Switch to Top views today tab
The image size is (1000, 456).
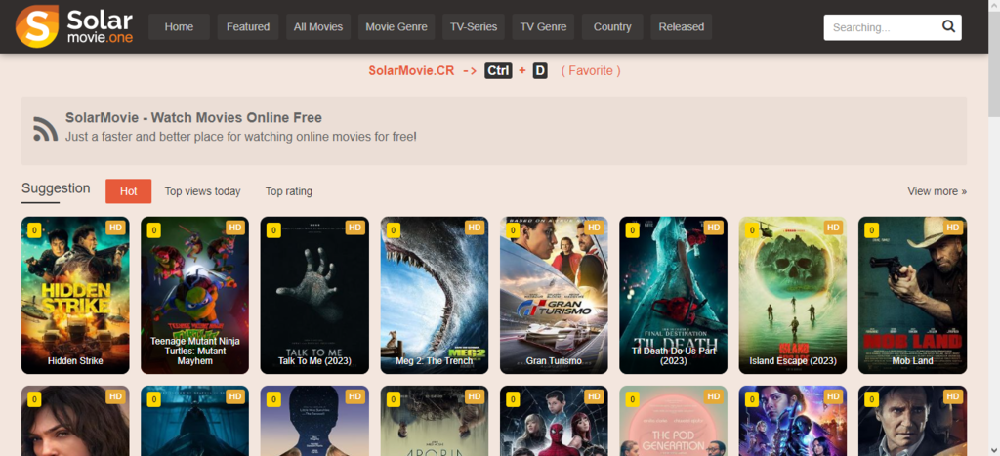click(203, 191)
